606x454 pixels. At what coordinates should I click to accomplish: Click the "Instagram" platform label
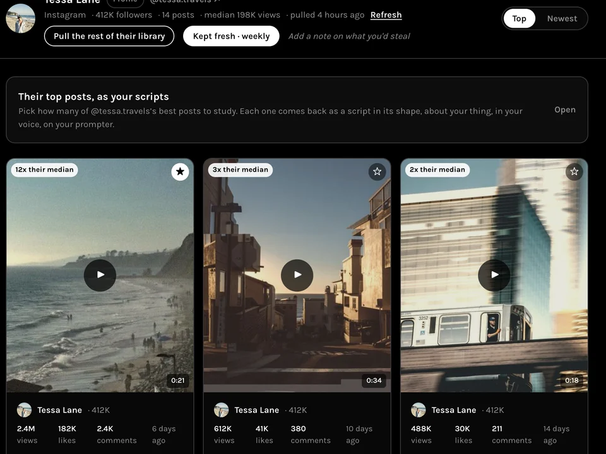point(65,15)
